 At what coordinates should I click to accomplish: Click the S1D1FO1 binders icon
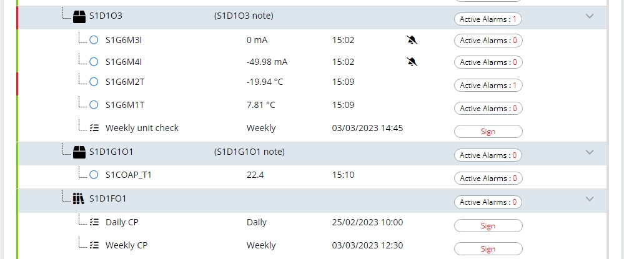click(x=79, y=199)
